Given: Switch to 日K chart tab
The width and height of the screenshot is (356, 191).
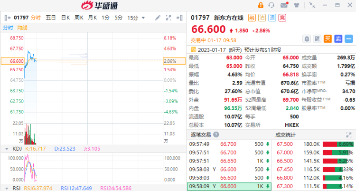Looking at the screenshot, I should [x=66, y=18].
